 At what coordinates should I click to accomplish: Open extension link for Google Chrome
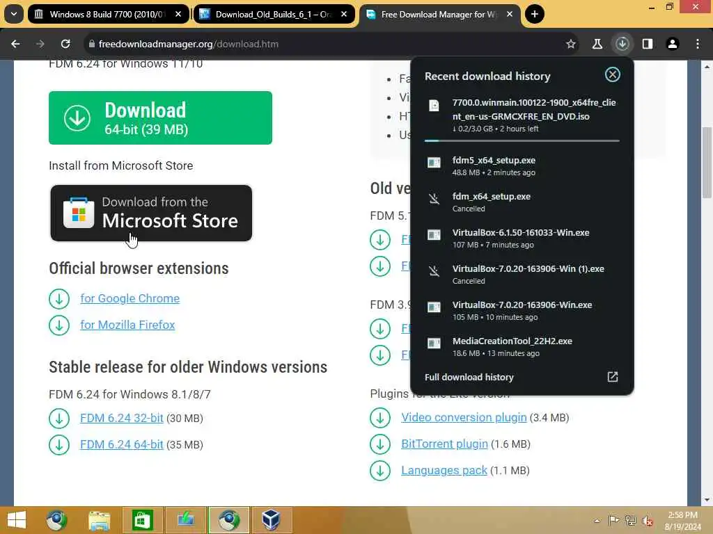[130, 298]
